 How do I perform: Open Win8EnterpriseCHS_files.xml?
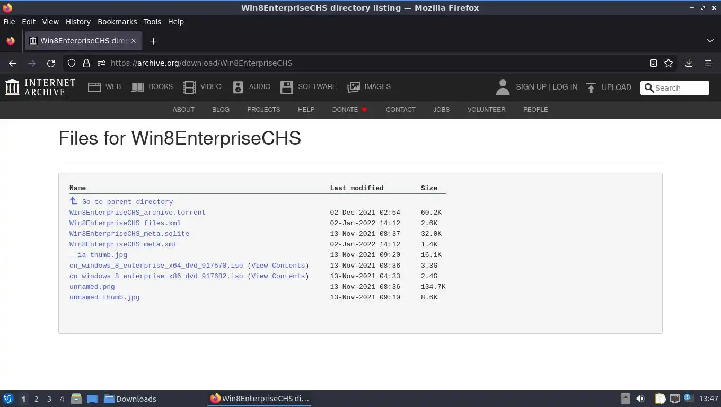point(125,223)
